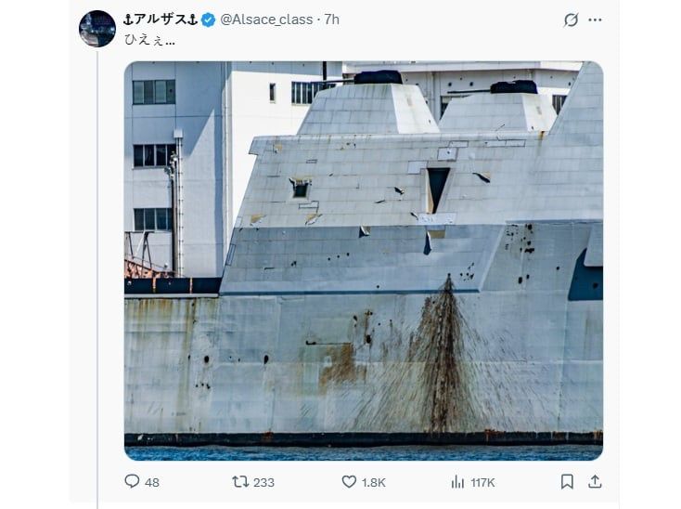Open the 7h timestamp link
Screen dimensions: 681x509
tap(332, 20)
